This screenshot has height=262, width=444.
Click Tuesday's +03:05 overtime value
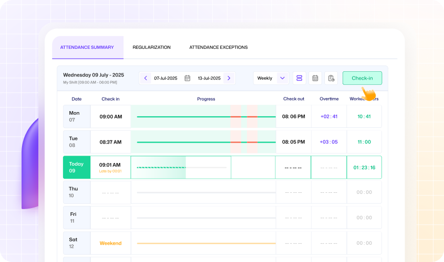point(329,142)
